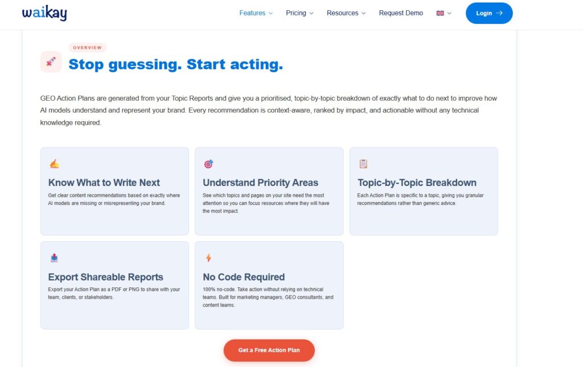
Task: Click the clipboard icon above Topic-by-Topic Breakdown
Action: [x=363, y=164]
